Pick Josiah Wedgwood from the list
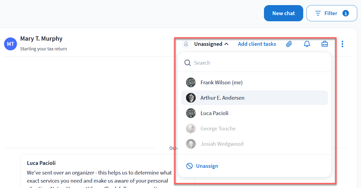The height and width of the screenshot is (188, 361). click(222, 144)
